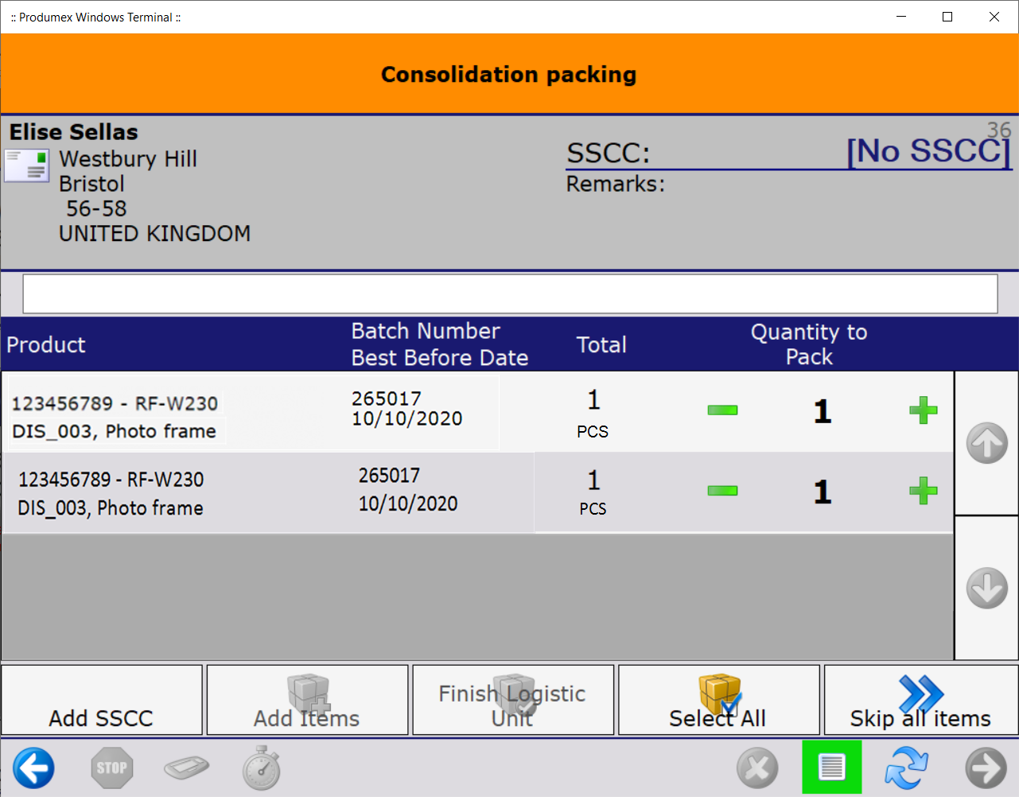This screenshot has height=797, width=1019.
Task: Increase quantity to pack for first row
Action: pyautogui.click(x=923, y=410)
